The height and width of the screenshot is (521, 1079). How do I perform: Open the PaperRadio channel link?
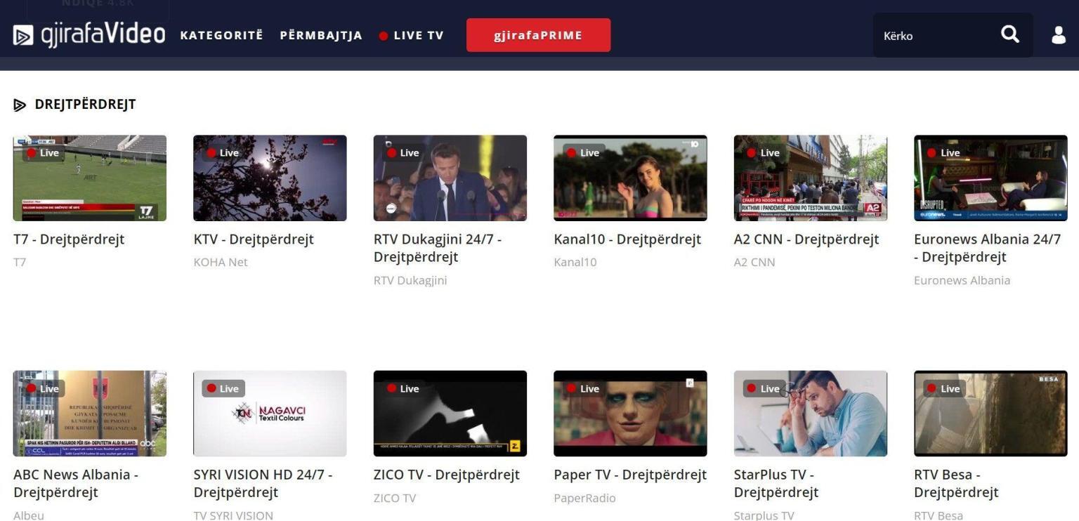click(584, 498)
